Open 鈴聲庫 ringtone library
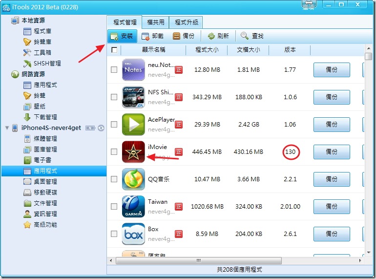Viewport: 376px width, 279px height. tap(38, 42)
